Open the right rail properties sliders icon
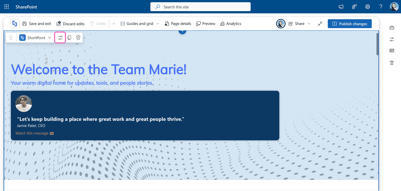This screenshot has width=401, height=191. point(392,40)
